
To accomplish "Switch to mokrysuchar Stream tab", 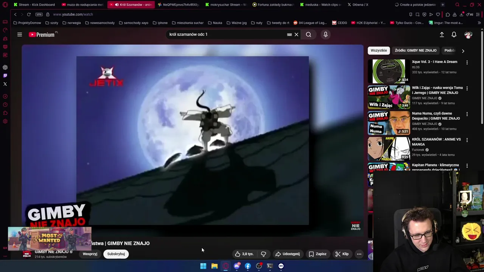I will pos(225,5).
